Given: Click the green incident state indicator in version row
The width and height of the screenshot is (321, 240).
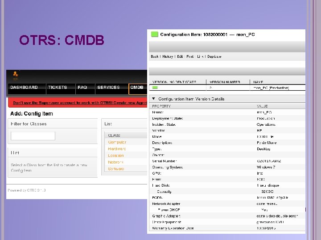Looking at the screenshot, I should point(155,88).
